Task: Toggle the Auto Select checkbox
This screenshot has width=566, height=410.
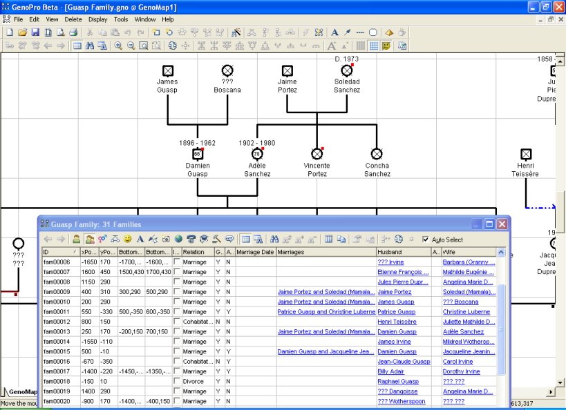Action: tap(426, 240)
